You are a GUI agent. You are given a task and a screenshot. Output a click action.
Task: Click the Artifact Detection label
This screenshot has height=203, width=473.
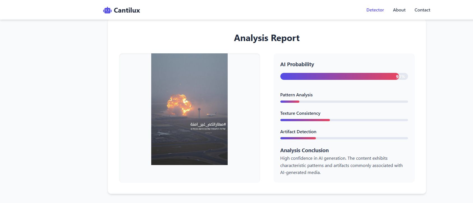[x=298, y=132]
